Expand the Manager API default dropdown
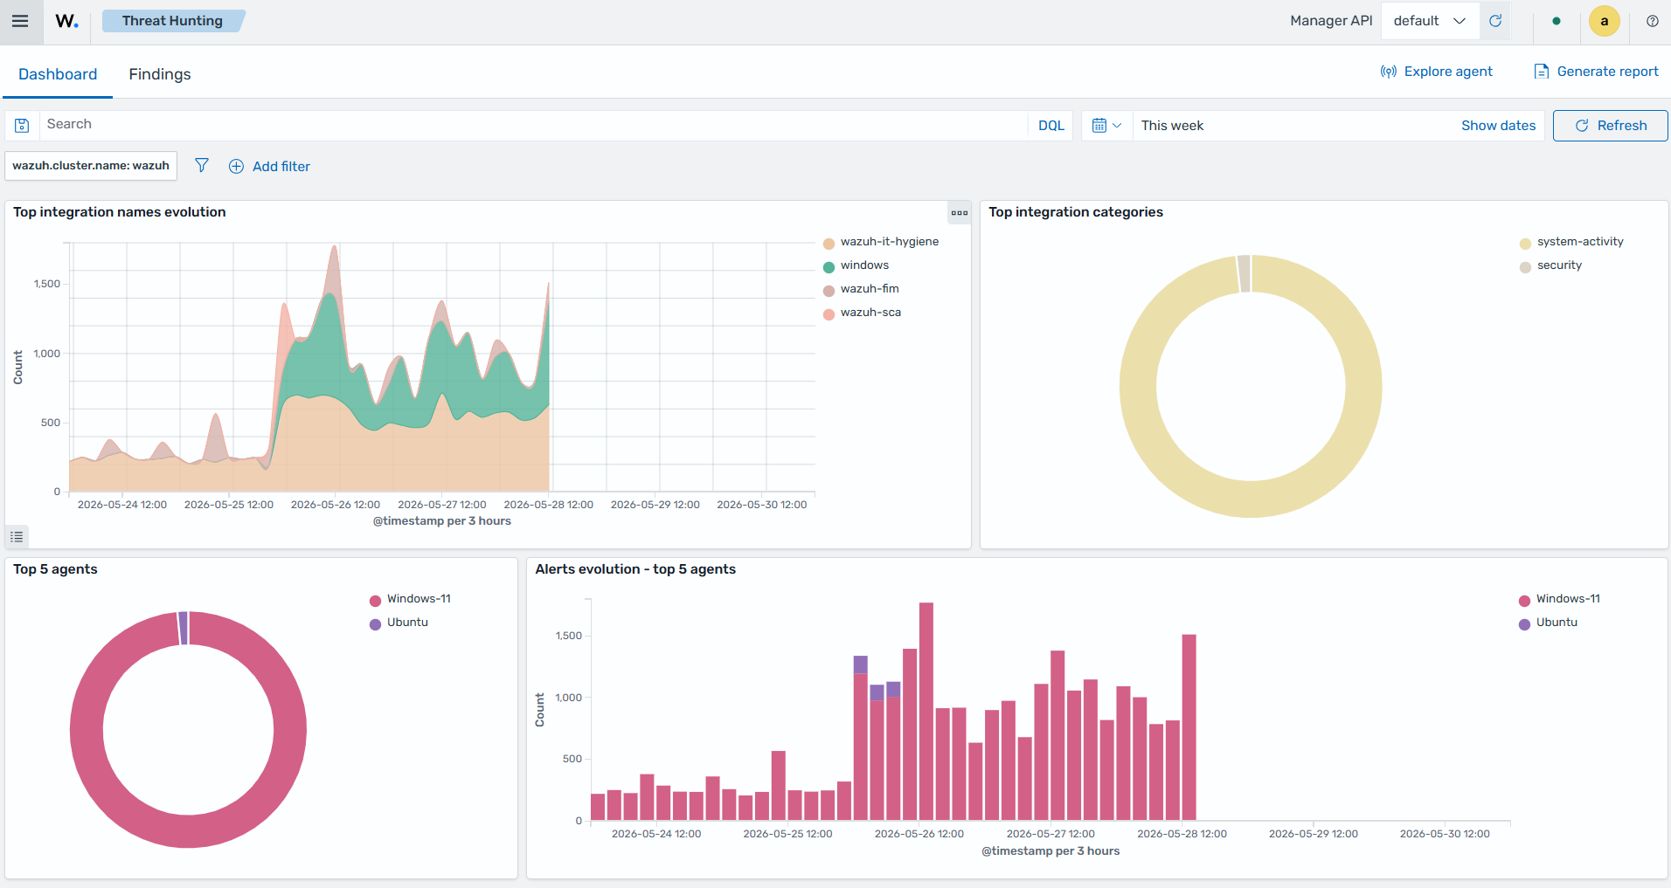The width and height of the screenshot is (1671, 888). 1430,21
